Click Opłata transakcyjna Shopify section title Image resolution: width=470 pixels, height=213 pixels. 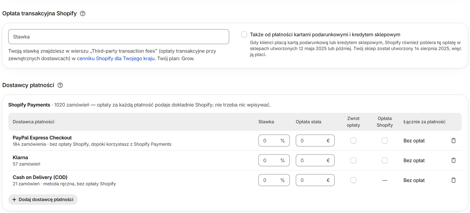click(x=39, y=13)
